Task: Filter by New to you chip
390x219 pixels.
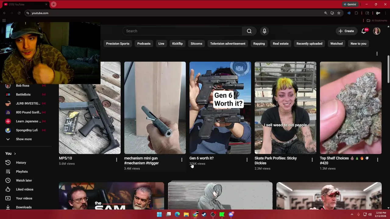Action: tap(358, 43)
